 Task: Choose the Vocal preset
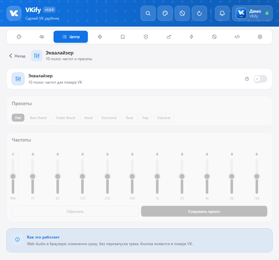pyautogui.click(x=88, y=118)
